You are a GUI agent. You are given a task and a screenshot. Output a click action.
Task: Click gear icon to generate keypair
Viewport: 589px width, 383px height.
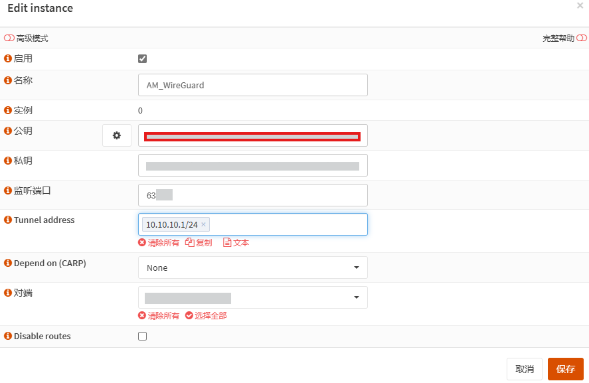pyautogui.click(x=117, y=135)
